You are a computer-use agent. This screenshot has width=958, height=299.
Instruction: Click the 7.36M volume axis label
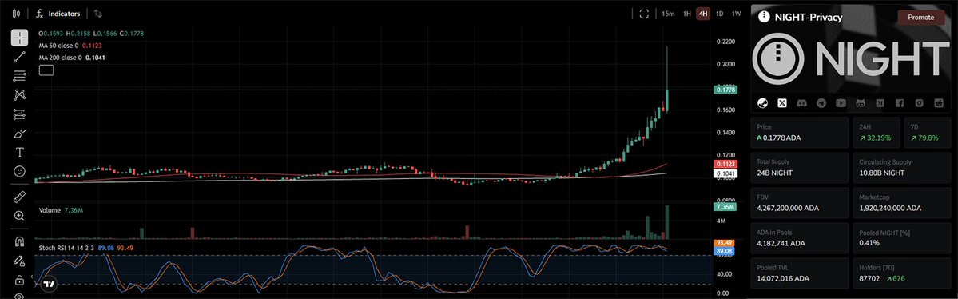[725, 207]
